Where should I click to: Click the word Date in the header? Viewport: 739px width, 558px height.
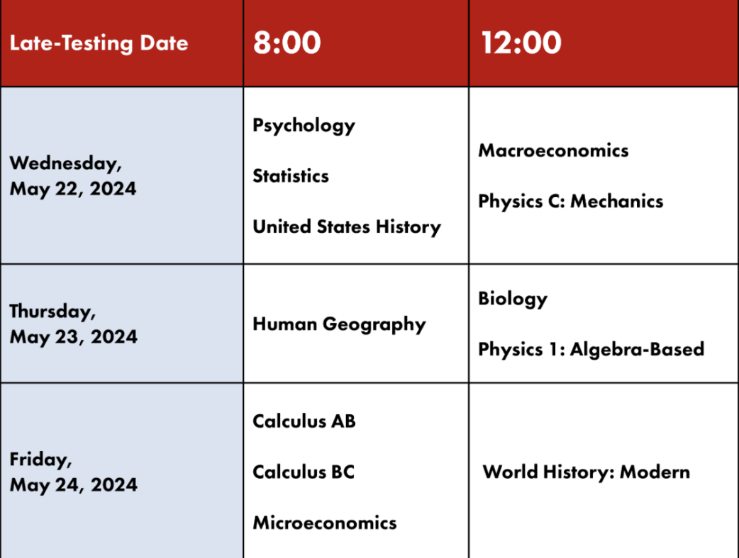pos(164,43)
